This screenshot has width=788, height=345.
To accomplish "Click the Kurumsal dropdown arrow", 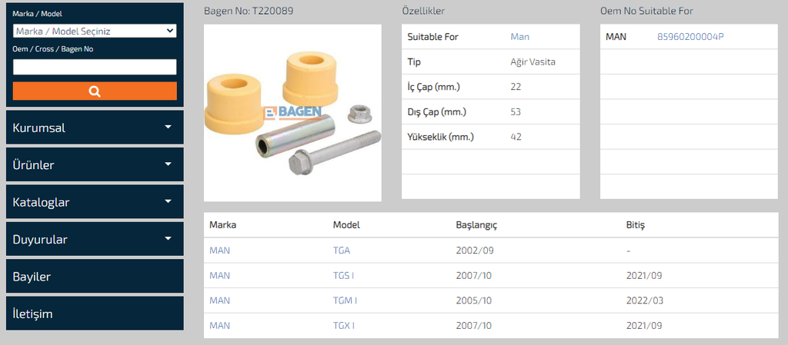I will (x=169, y=127).
